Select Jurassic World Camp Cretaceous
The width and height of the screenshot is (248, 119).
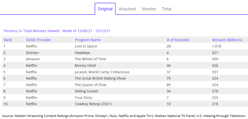point(102,72)
